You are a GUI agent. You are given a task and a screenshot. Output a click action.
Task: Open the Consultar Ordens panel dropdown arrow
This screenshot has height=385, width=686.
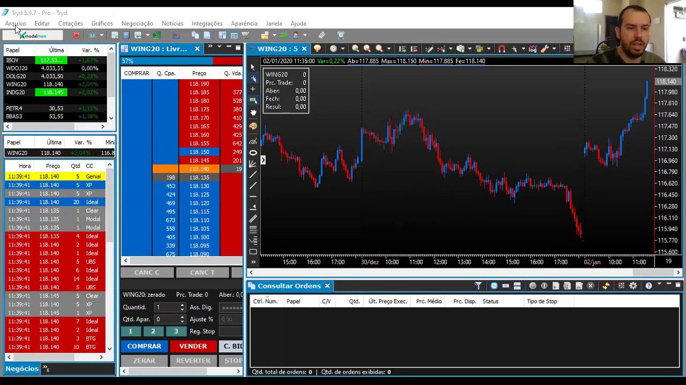tap(660, 285)
